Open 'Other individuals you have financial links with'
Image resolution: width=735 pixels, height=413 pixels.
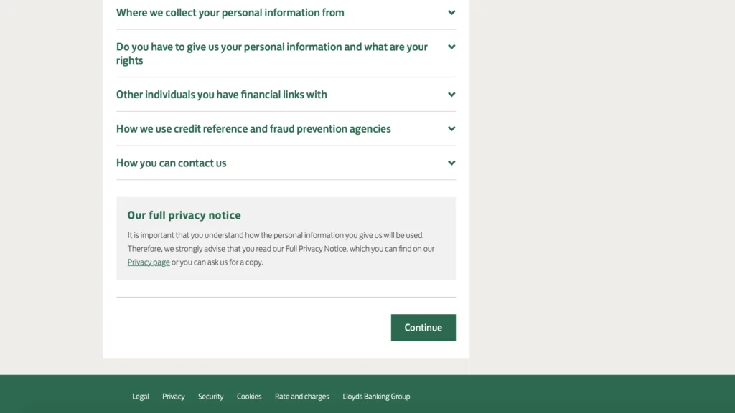(222, 95)
